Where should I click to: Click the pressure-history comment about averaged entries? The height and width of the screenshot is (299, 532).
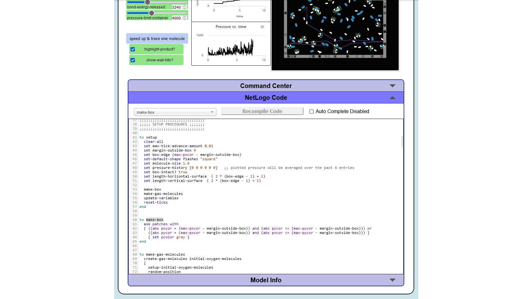pyautogui.click(x=289, y=168)
